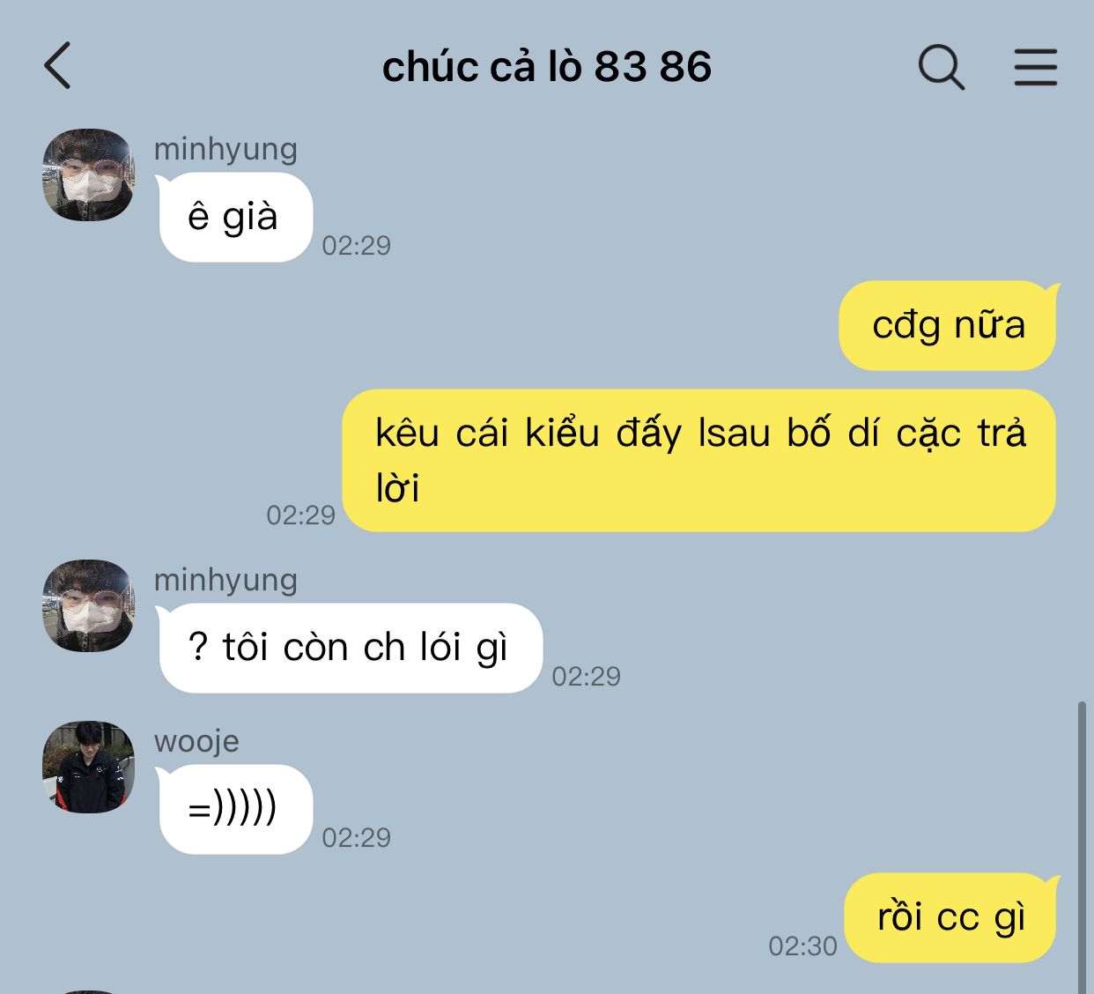1094x994 pixels.
Task: Tap the first 'minhyung' sender name
Action: [225, 149]
